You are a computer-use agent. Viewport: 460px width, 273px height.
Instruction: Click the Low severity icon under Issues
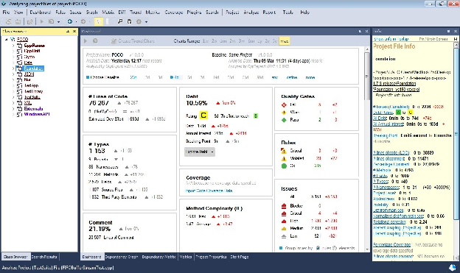click(284, 236)
